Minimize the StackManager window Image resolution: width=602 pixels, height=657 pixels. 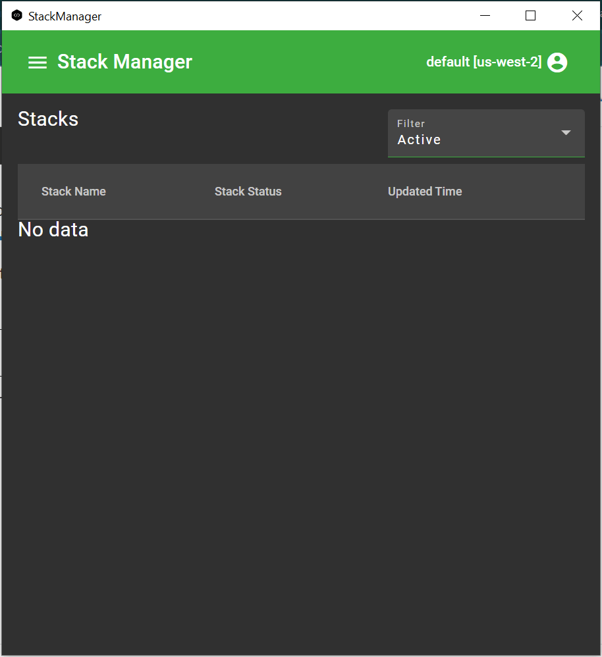[x=485, y=16]
